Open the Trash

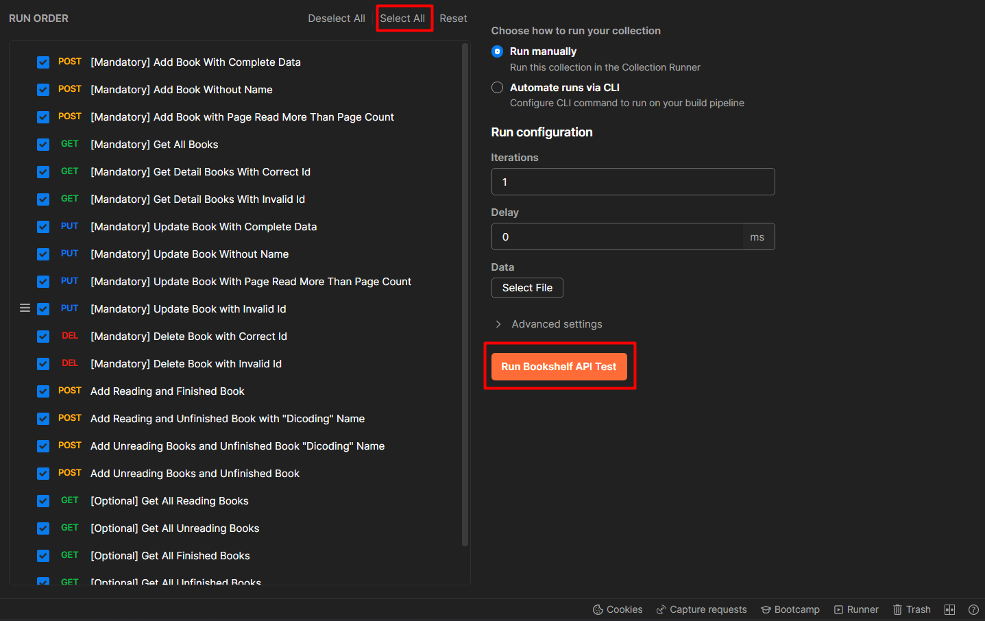pyautogui.click(x=912, y=609)
